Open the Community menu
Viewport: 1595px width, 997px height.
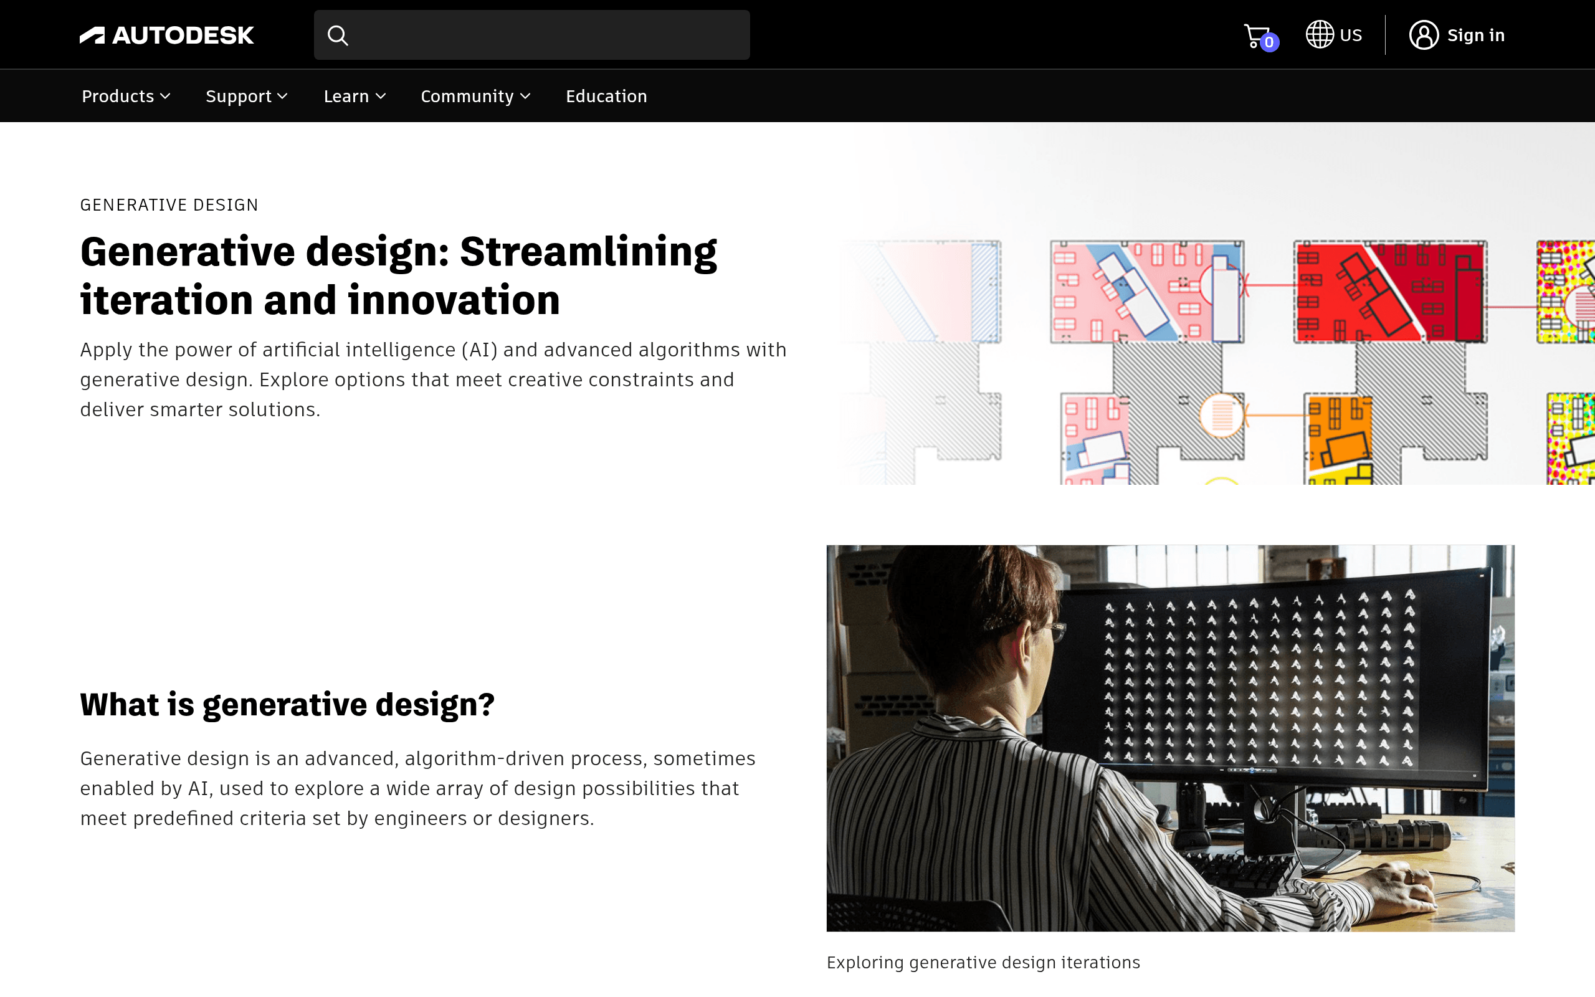tap(475, 96)
